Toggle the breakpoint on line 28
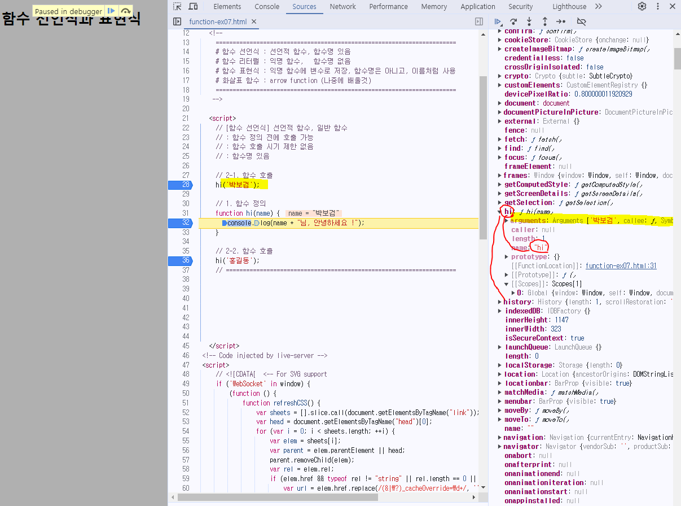The image size is (681, 506). coord(180,185)
